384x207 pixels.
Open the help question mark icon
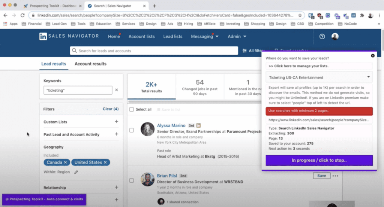point(322,36)
